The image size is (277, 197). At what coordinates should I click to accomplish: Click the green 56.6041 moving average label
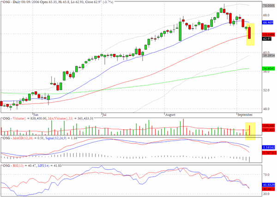point(269,68)
